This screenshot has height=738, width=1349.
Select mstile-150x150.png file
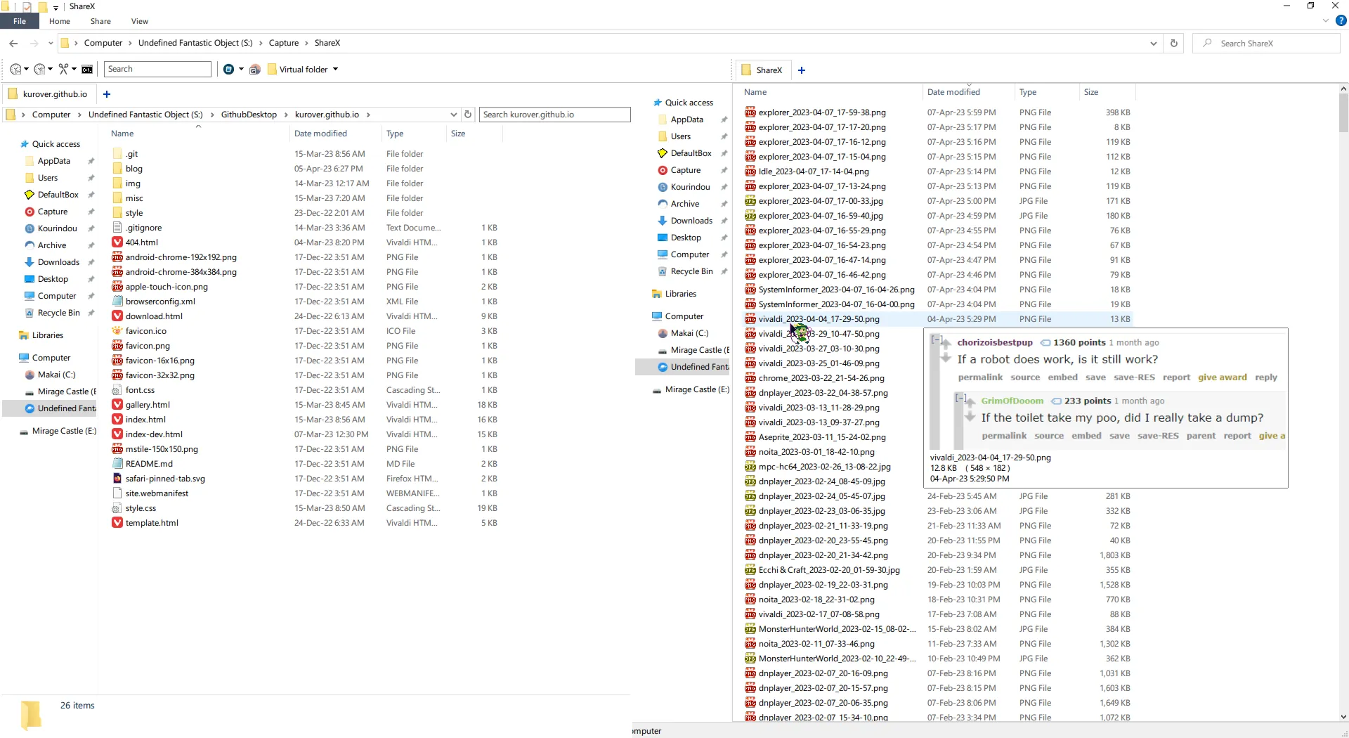[162, 449]
